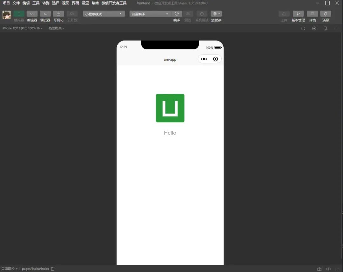Open the 帮助 menu
Viewport: 343px width, 272px height.
[x=95, y=3]
